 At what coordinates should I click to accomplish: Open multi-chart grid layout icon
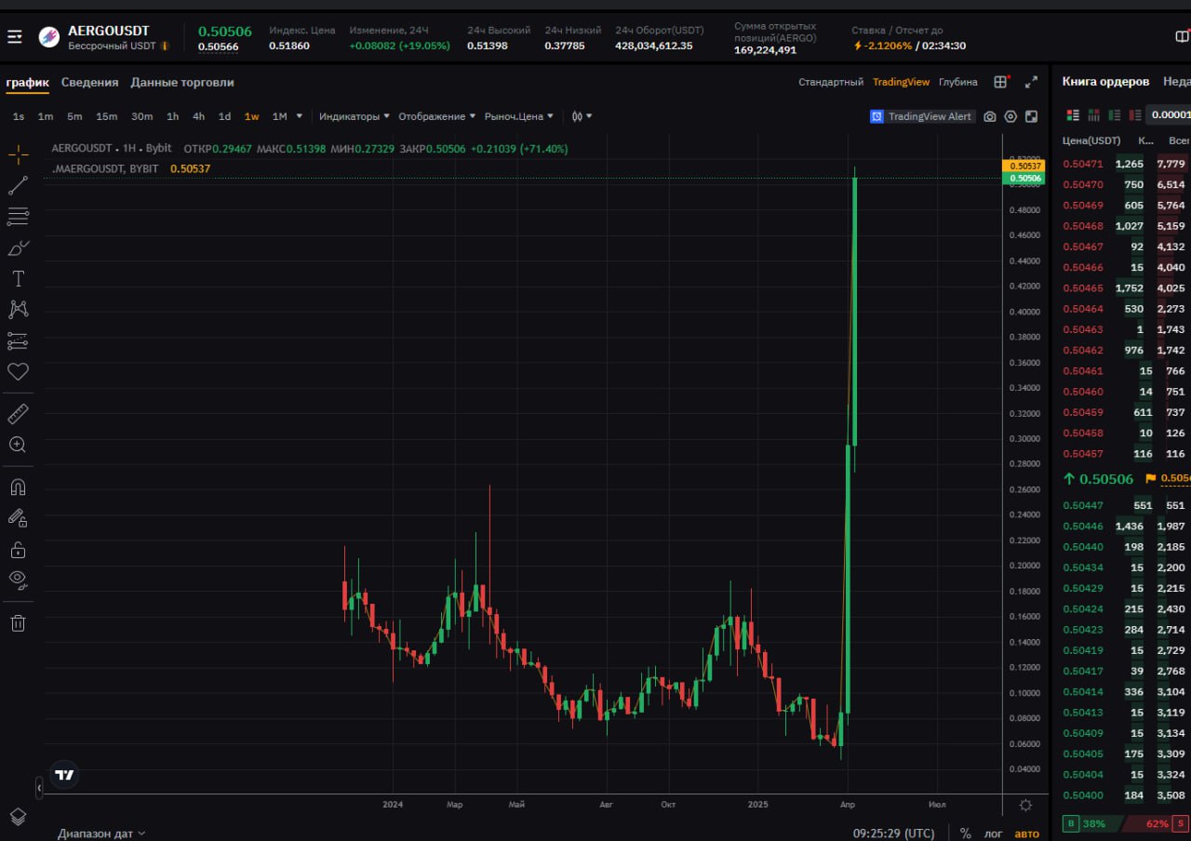pos(1001,82)
